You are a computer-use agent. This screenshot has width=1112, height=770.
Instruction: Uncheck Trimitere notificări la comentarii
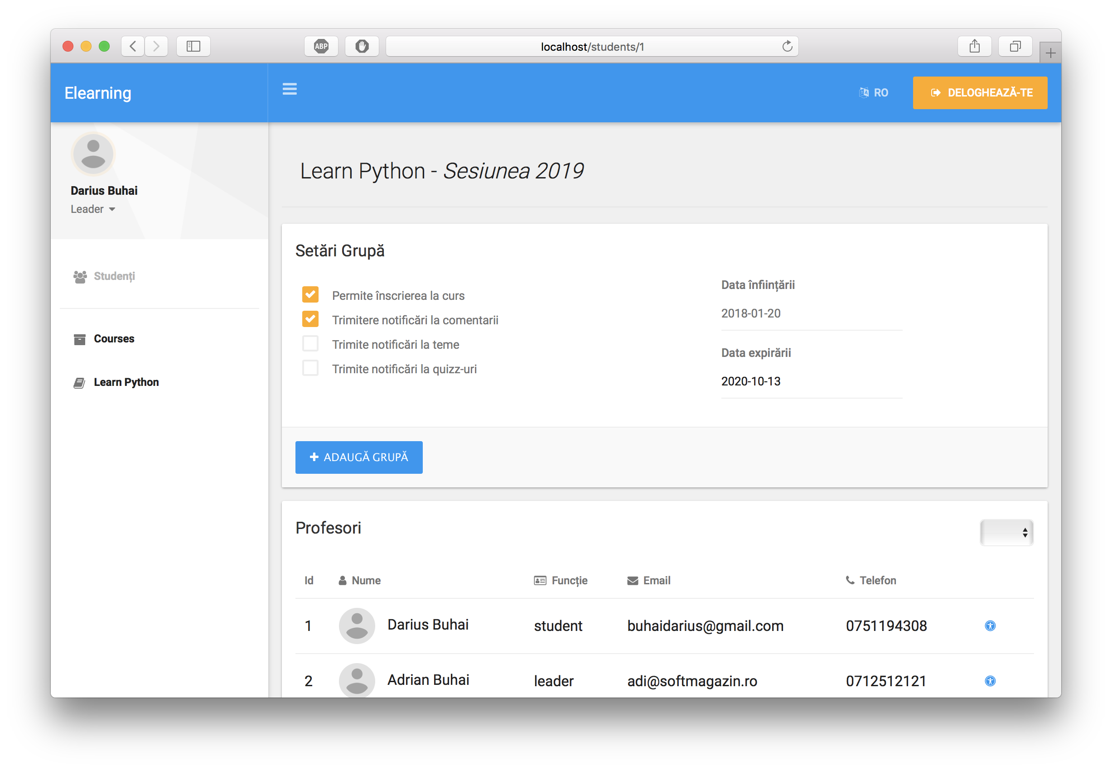click(310, 319)
